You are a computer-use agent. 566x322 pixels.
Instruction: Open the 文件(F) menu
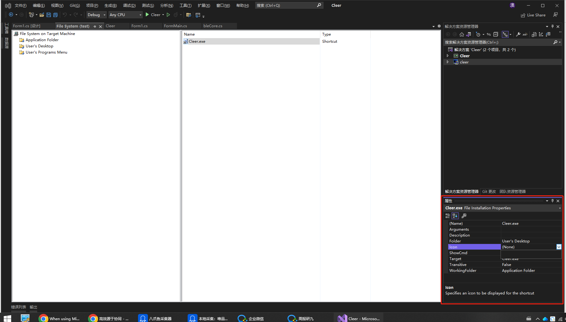pyautogui.click(x=20, y=5)
